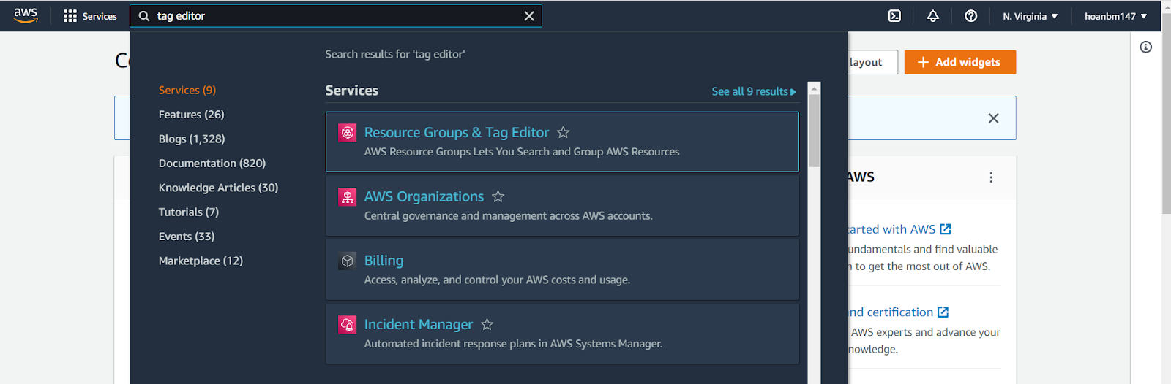Open the notifications bell
The height and width of the screenshot is (384, 1171).
[x=932, y=16]
